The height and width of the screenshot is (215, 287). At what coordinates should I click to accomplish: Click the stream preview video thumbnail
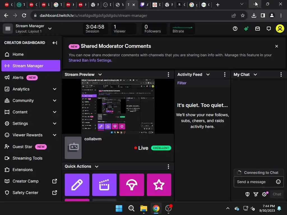point(118,106)
